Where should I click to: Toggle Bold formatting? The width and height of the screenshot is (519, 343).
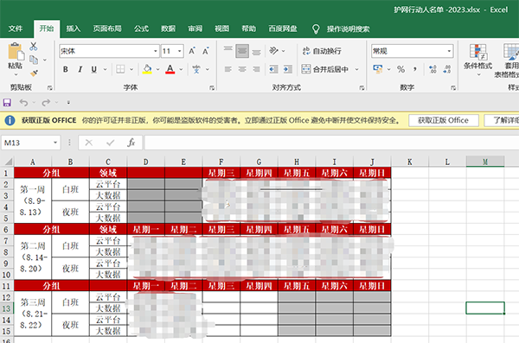coord(66,69)
